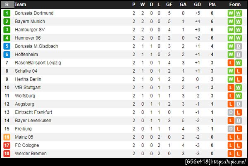This screenshot has width=248, height=166.
Task: Click Augsburg's orange loss form badge
Action: pyautogui.click(x=231, y=104)
